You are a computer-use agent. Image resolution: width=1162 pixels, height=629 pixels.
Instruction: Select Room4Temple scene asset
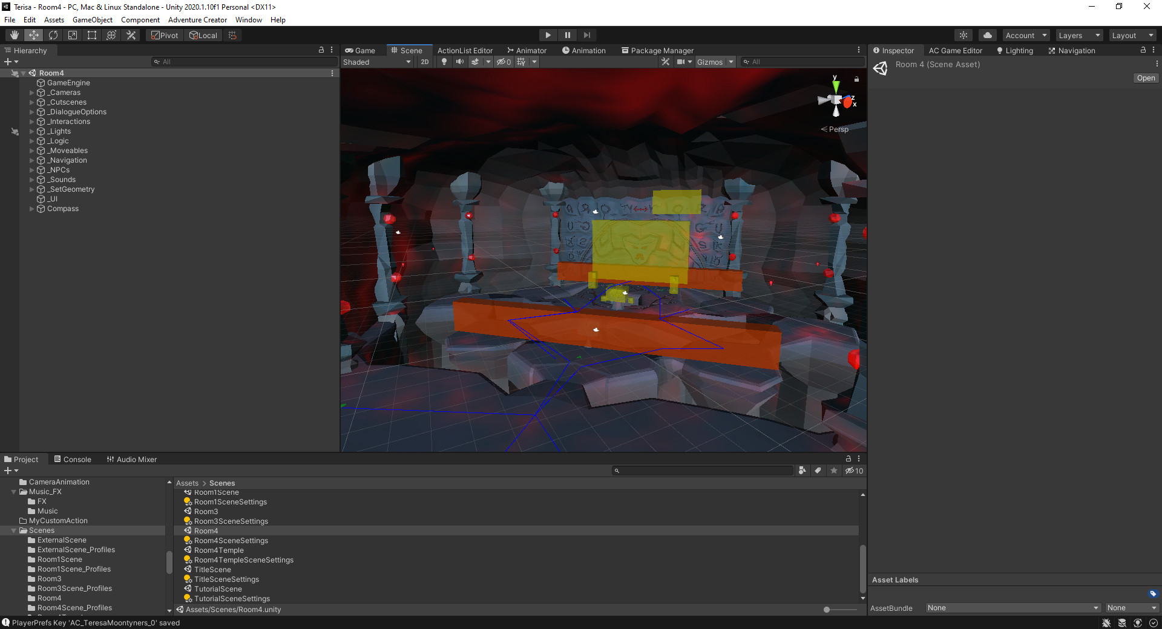pos(218,550)
